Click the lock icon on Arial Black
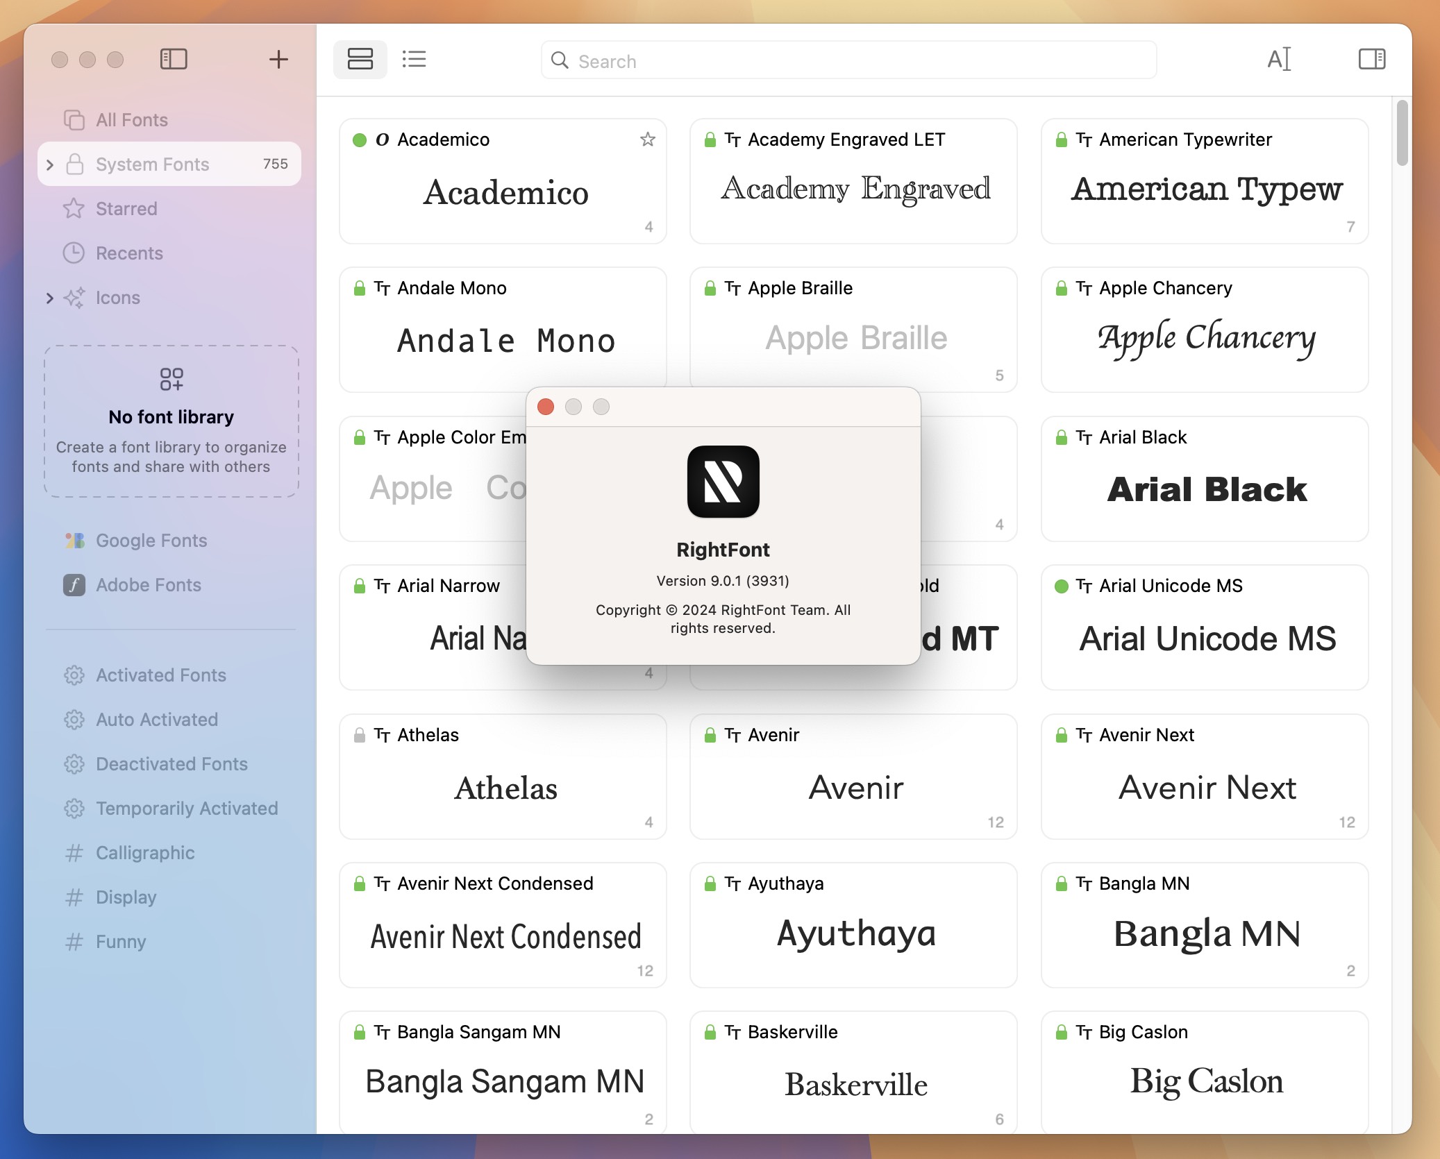 point(1061,437)
